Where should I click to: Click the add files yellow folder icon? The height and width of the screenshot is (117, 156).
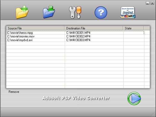tap(22, 12)
